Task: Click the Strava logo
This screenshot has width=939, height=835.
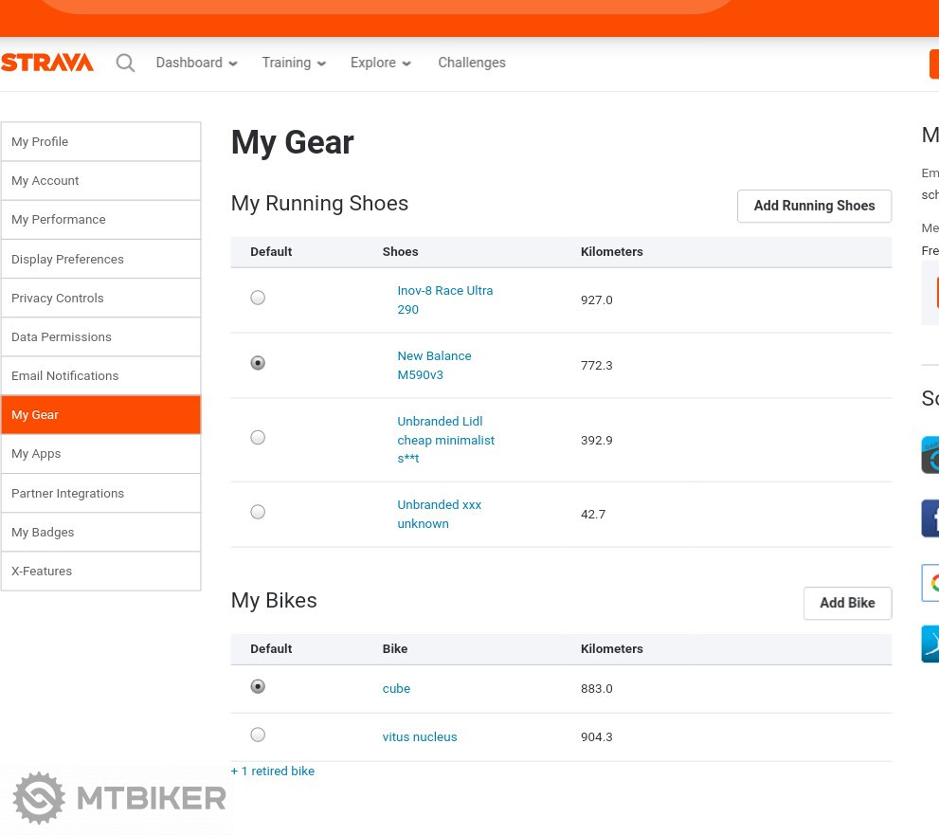Action: coord(47,63)
